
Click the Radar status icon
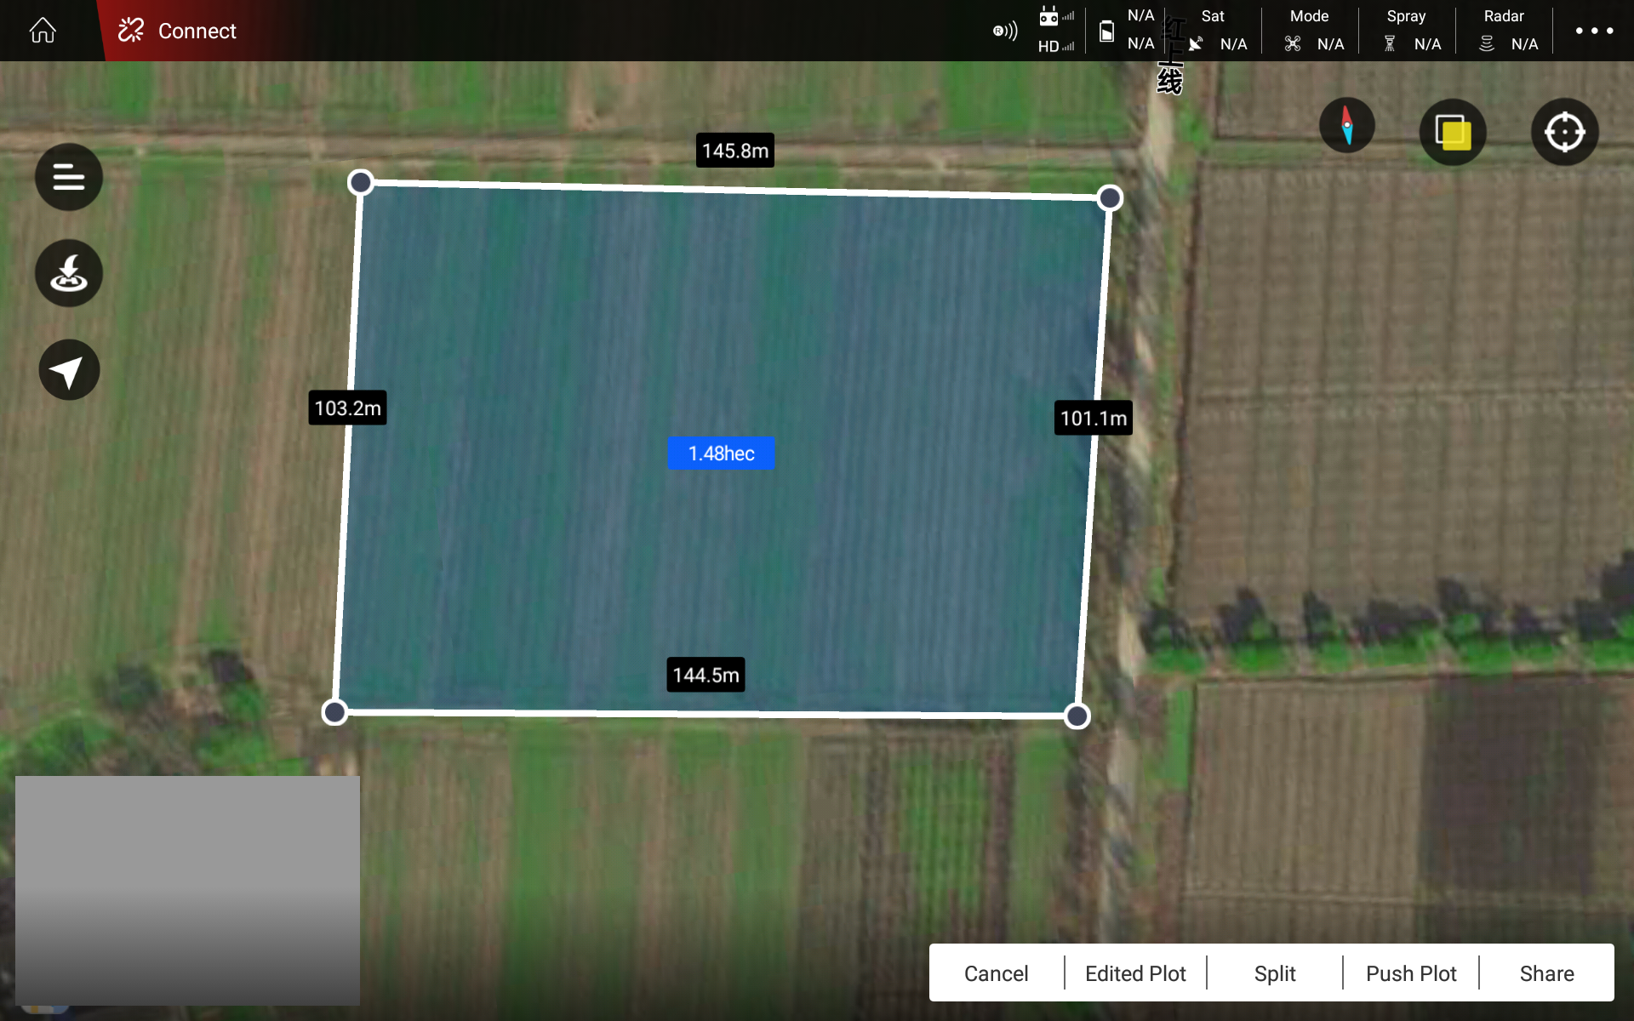click(x=1487, y=43)
